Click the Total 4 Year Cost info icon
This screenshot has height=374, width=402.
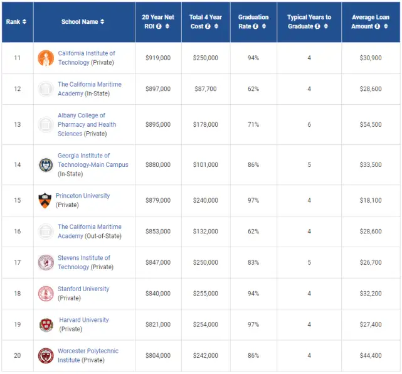(x=208, y=26)
